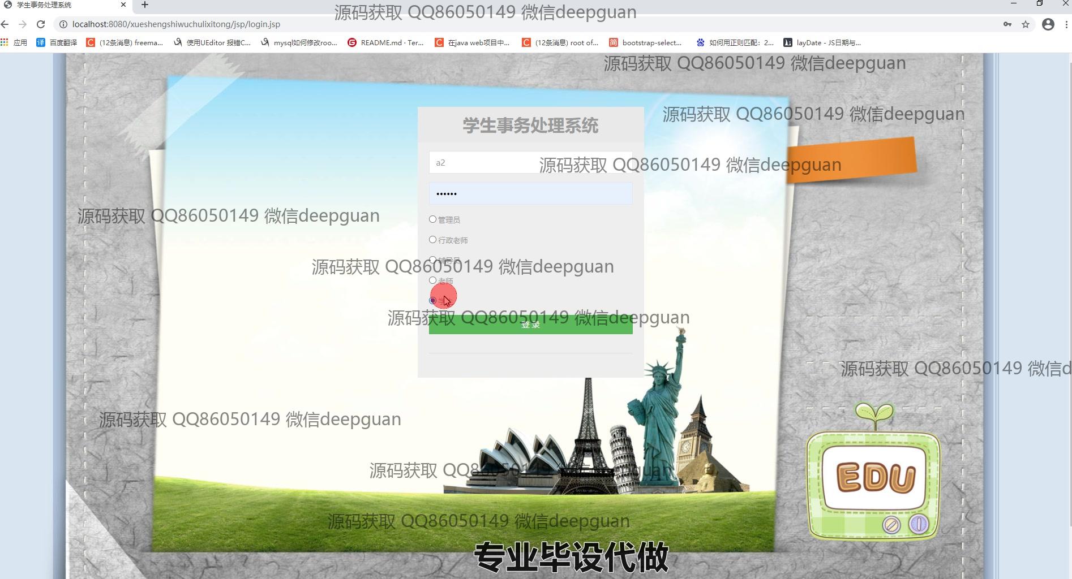View site information icon in address bar
The image size is (1072, 579).
[x=63, y=24]
